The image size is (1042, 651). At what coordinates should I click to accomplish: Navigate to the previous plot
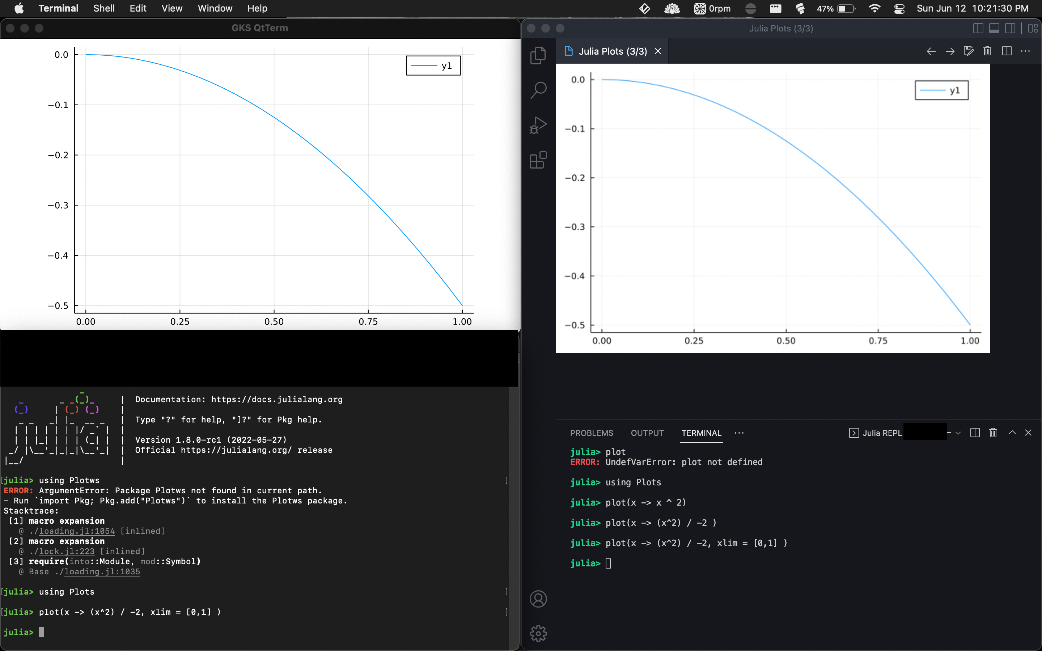pyautogui.click(x=931, y=51)
